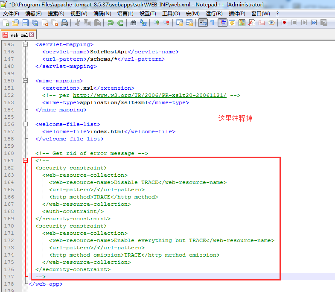Viewport: 335px width, 292px height.
Task: Start recording a macro
Action: click(284, 23)
